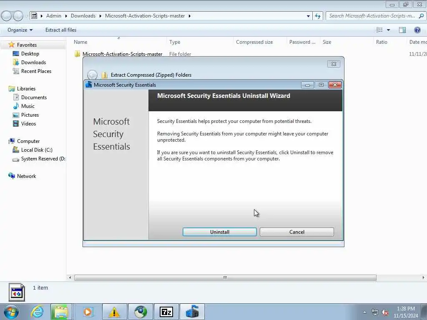Open Pictures library
This screenshot has height=320, width=427.
tap(30, 115)
